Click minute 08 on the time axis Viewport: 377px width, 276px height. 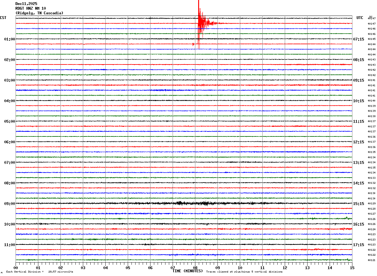pos(195,268)
